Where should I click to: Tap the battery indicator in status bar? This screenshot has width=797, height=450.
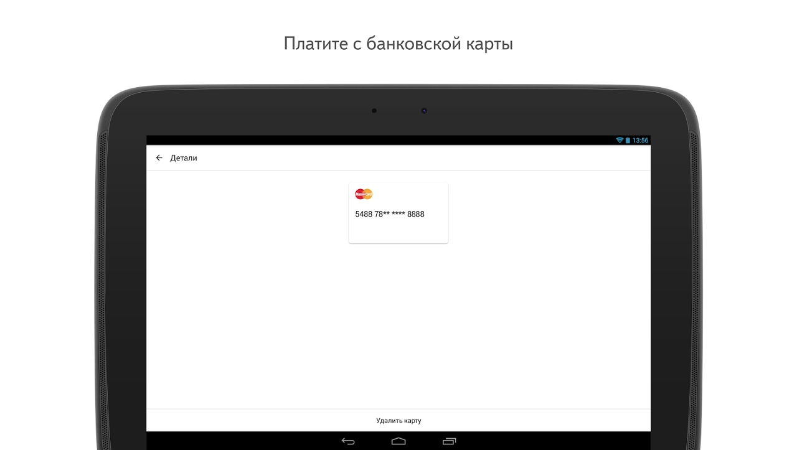click(628, 140)
